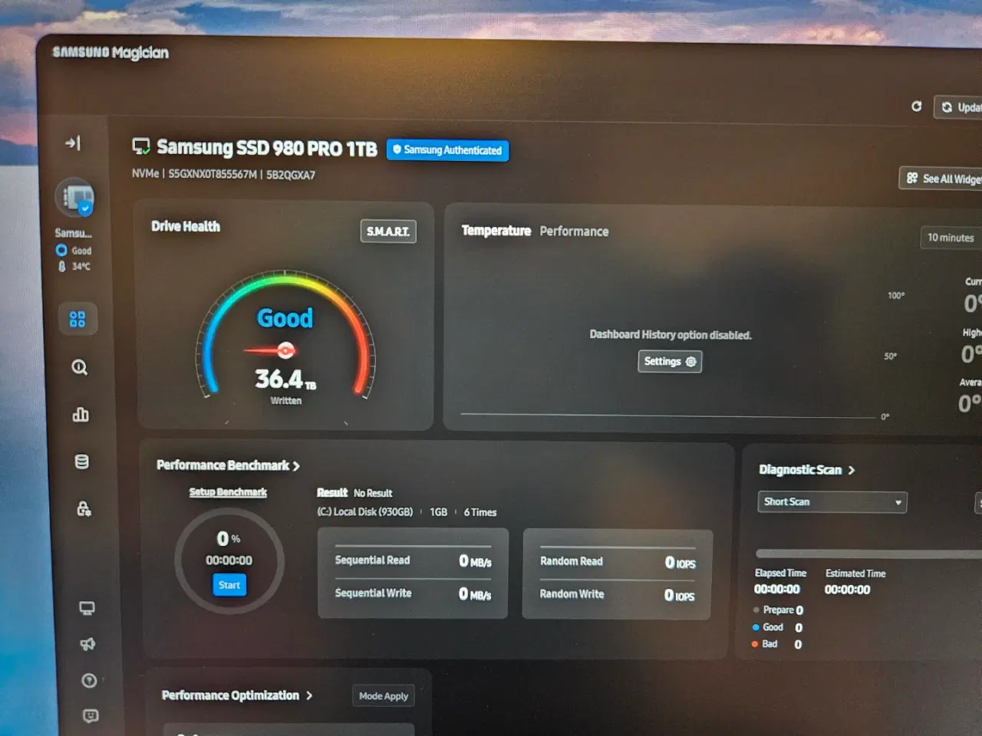Click the Dashboard History option disabled message
The image size is (982, 736).
click(x=671, y=335)
